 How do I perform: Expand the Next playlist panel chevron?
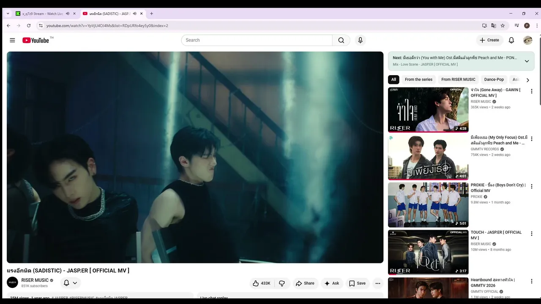[x=527, y=61]
